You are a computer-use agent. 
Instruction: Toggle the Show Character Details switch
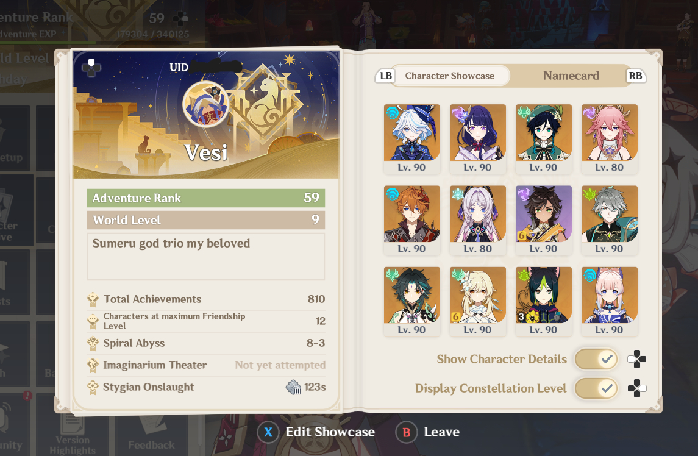click(596, 359)
